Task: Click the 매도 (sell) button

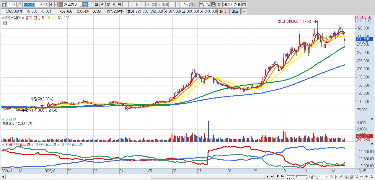Action: (x=235, y=11)
